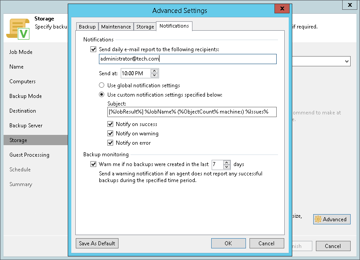360x260 pixels.
Task: Decrease the Send at time with down arrow
Action: (x=155, y=75)
